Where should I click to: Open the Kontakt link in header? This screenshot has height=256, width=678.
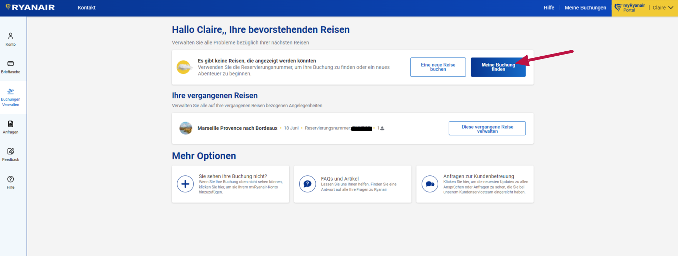point(87,7)
